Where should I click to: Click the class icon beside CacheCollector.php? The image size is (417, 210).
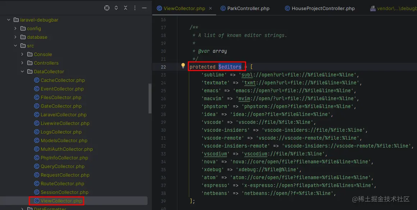click(x=36, y=80)
